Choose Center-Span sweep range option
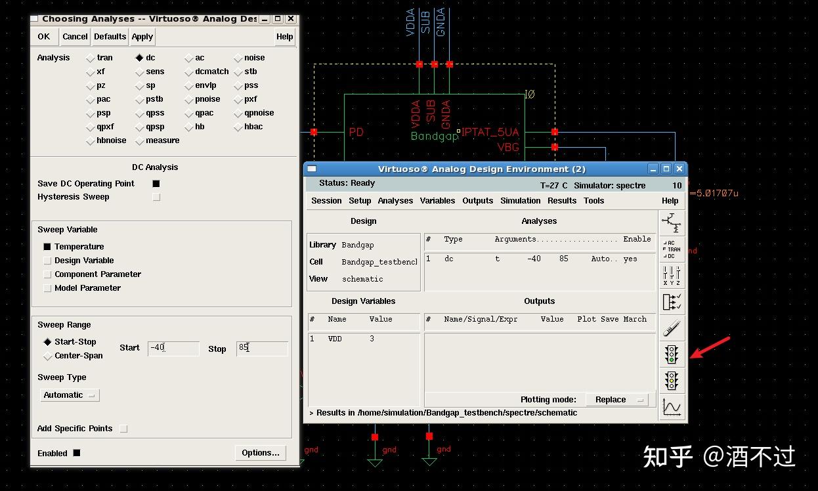The height and width of the screenshot is (491, 818). tap(47, 356)
